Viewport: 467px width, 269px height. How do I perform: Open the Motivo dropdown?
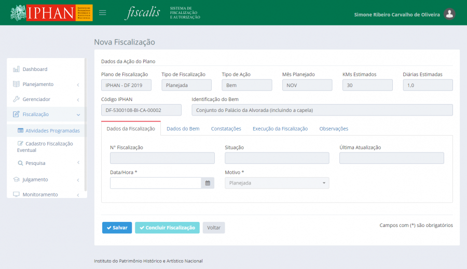(277, 183)
